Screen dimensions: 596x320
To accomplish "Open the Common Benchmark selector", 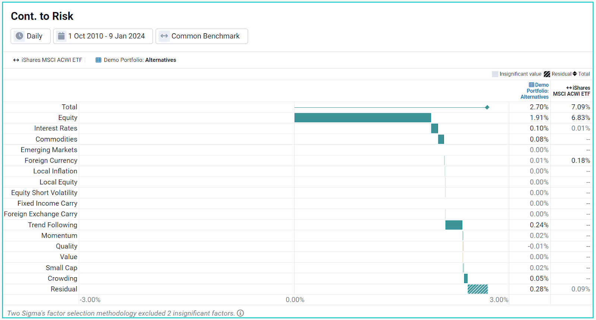I will point(202,36).
